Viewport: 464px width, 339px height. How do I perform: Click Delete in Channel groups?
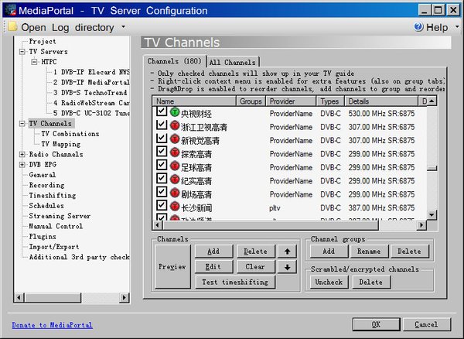point(410,252)
